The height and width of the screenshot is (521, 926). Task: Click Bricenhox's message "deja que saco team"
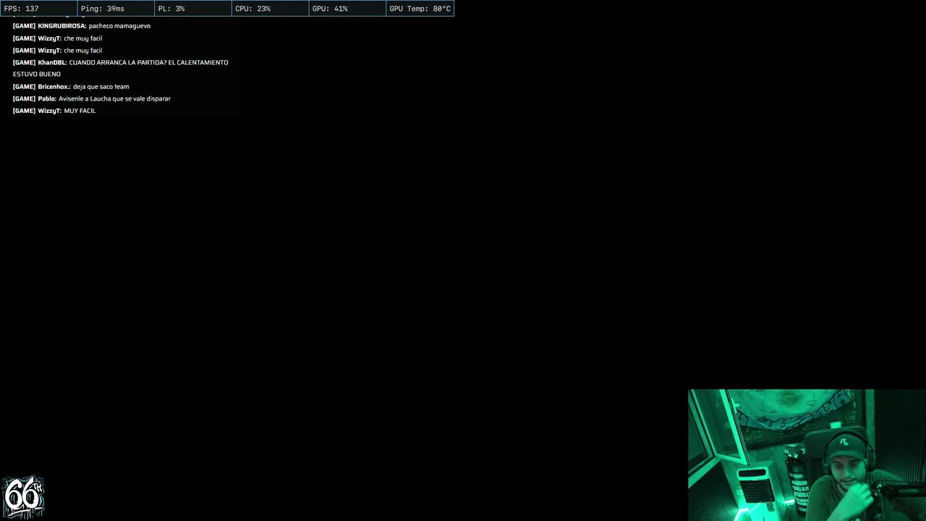point(71,87)
